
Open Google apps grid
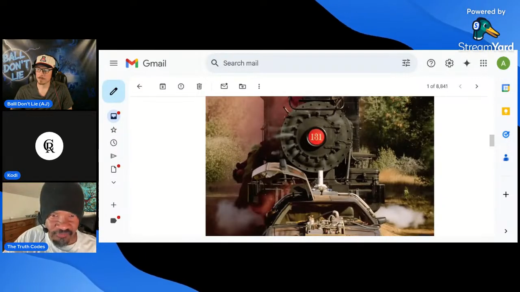483,63
